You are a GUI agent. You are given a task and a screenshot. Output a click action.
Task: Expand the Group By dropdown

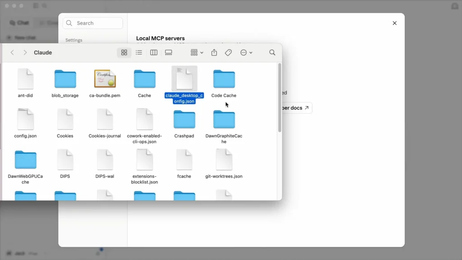tap(197, 53)
